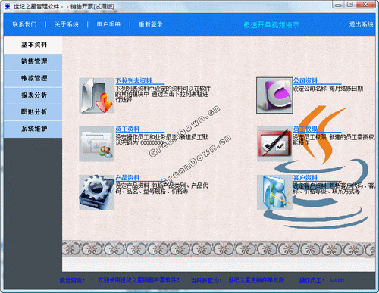Click the app icon in the title bar
Screen dimensions: 379x293
click(x=8, y=6)
